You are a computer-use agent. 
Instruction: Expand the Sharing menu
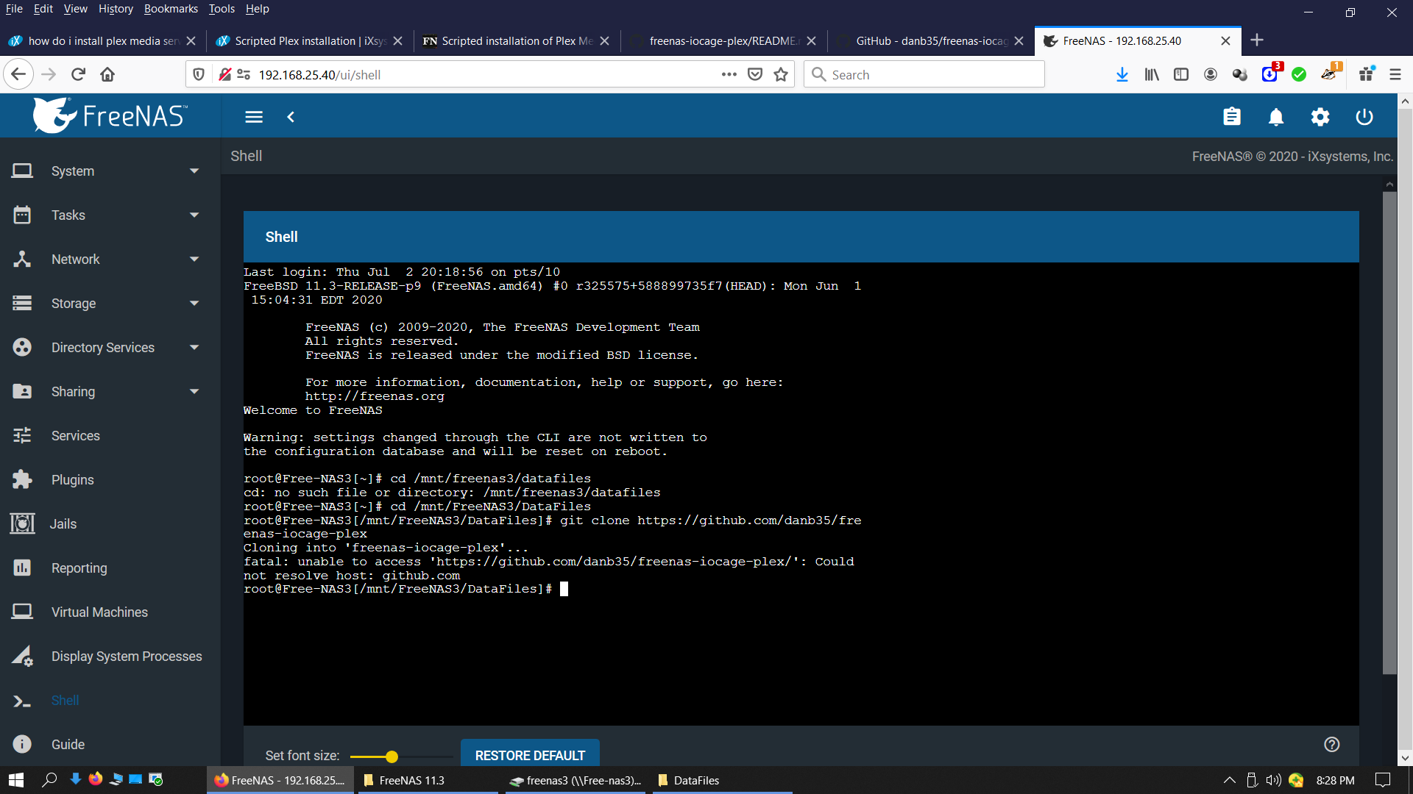[x=110, y=391]
